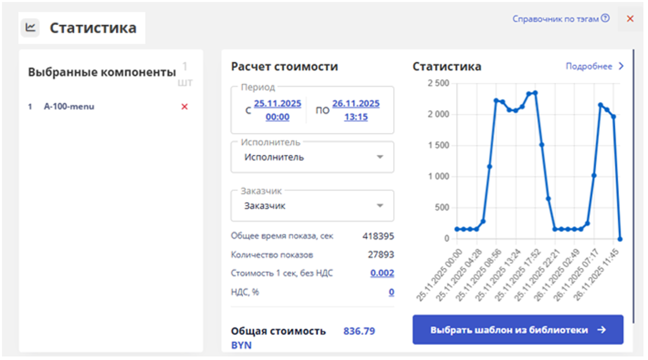Change the start time 00:00
This screenshot has height=360, width=648.
coord(278,117)
